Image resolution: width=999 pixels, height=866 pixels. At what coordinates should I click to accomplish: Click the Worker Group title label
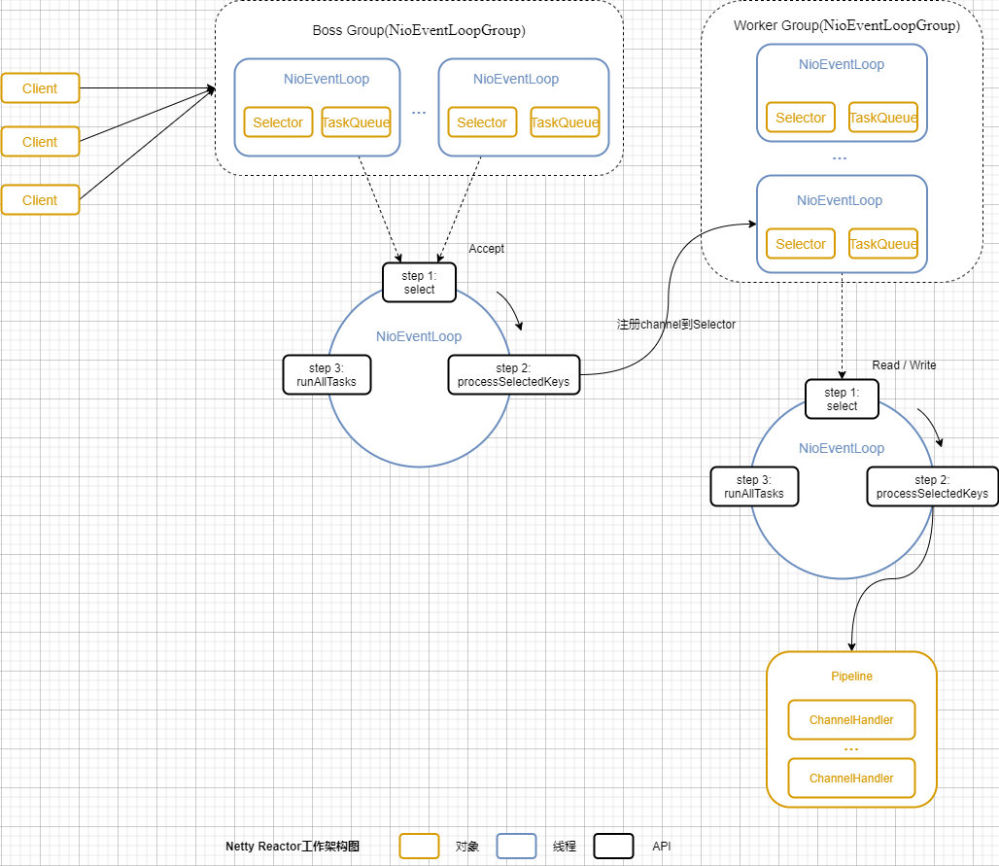[x=846, y=25]
